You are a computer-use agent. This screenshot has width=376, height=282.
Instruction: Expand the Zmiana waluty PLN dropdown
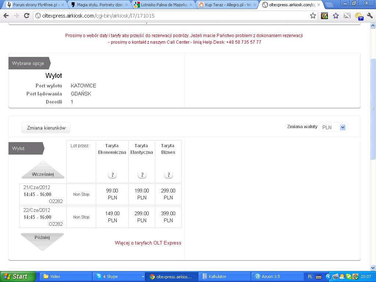(x=333, y=127)
